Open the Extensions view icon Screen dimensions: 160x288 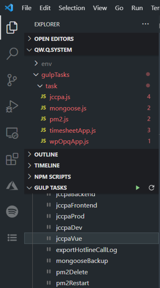(x=12, y=159)
